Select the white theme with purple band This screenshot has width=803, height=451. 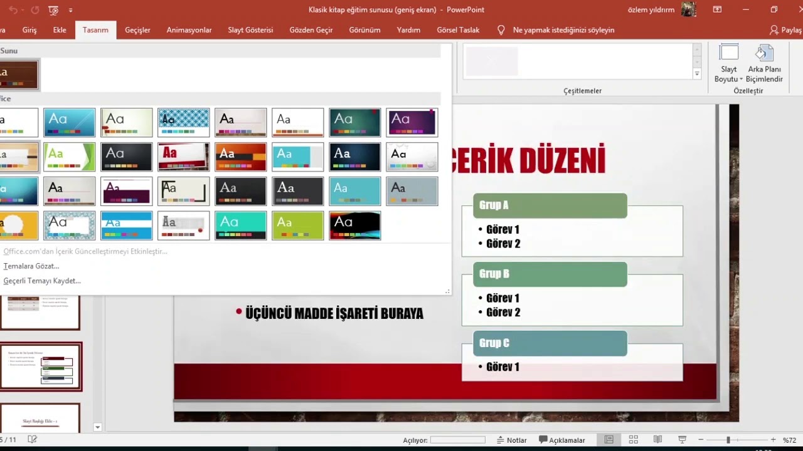click(127, 192)
